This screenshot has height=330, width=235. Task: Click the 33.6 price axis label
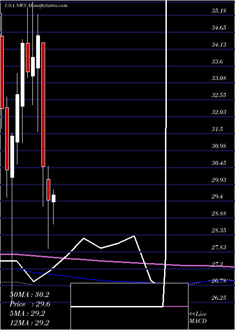click(217, 62)
